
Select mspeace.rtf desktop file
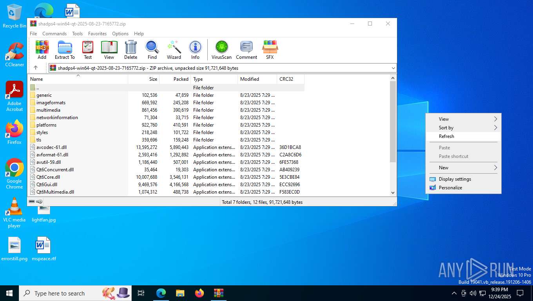click(x=44, y=249)
